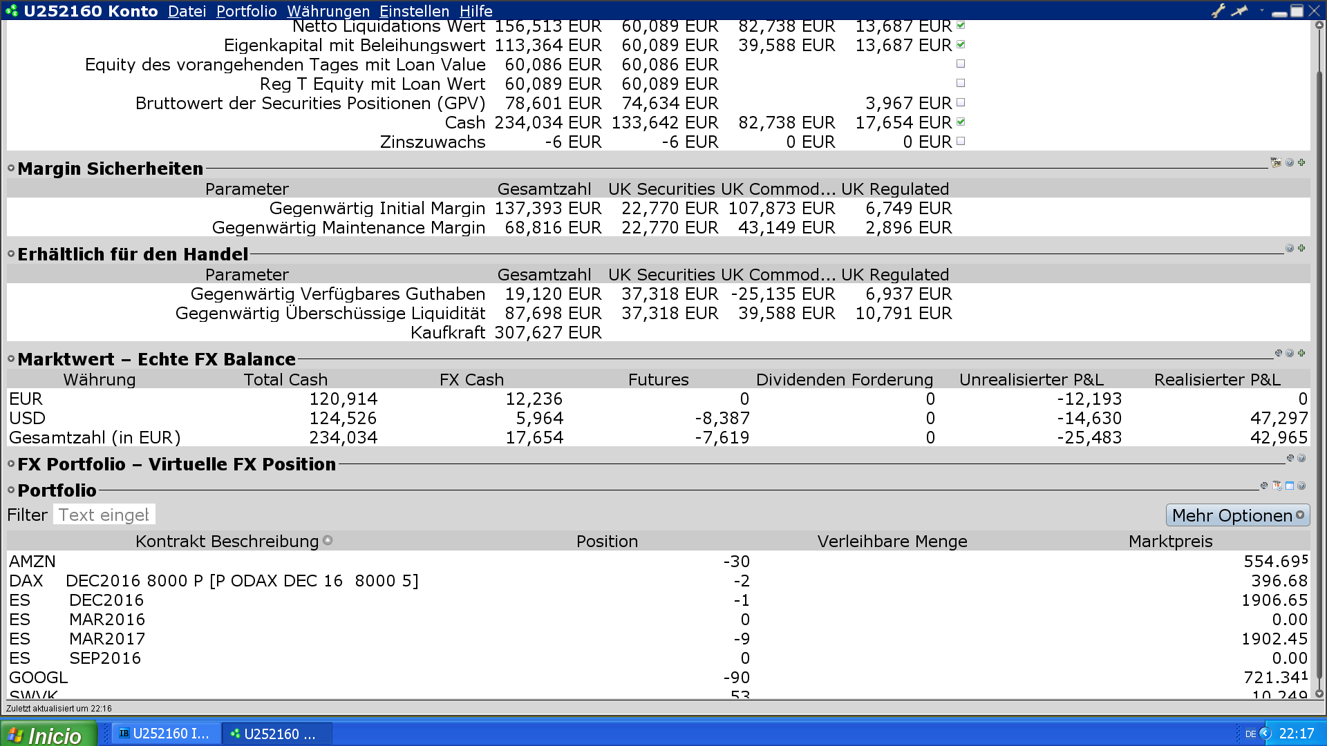
Task: Open the Mehr Optionen dropdown
Action: [x=1237, y=515]
